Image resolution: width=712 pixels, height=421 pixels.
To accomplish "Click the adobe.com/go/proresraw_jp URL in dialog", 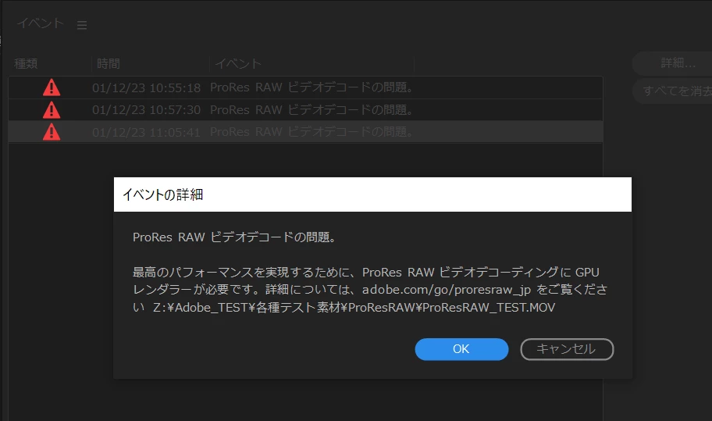I will (x=447, y=290).
